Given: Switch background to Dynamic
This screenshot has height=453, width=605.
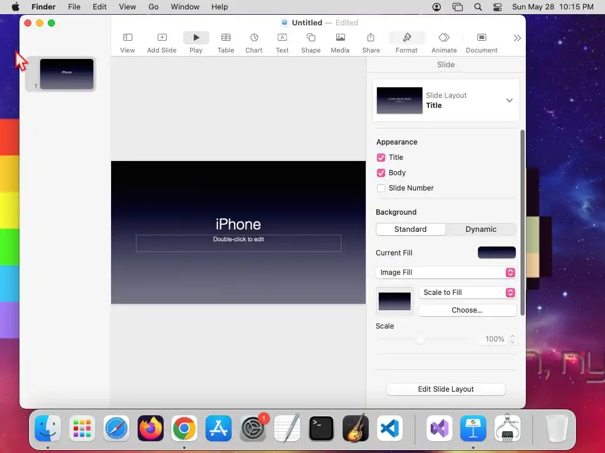Looking at the screenshot, I should (481, 229).
